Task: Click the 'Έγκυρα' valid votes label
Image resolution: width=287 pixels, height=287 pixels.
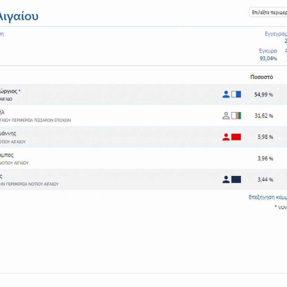Action: (x=268, y=51)
